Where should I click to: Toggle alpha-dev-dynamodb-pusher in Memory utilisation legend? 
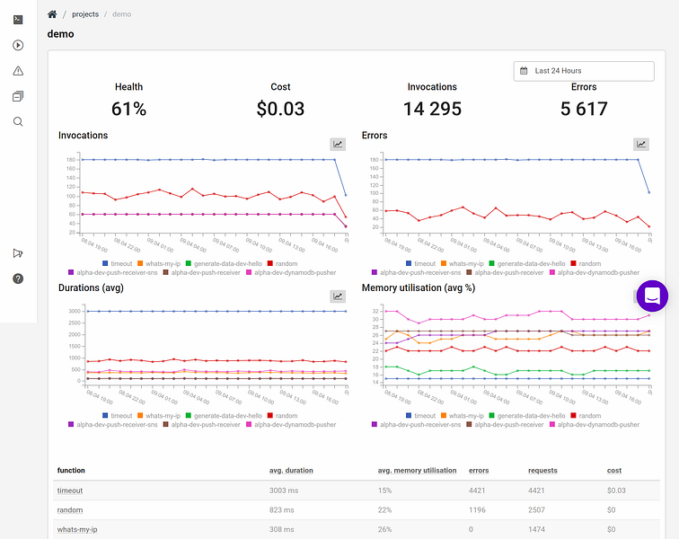click(595, 425)
